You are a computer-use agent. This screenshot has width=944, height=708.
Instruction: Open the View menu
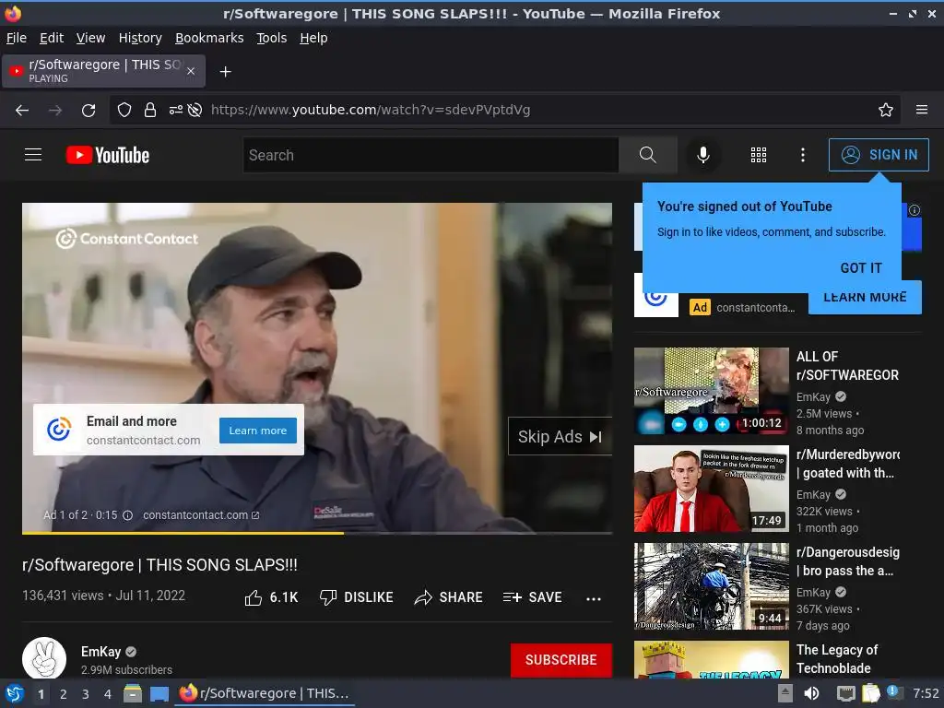[91, 38]
